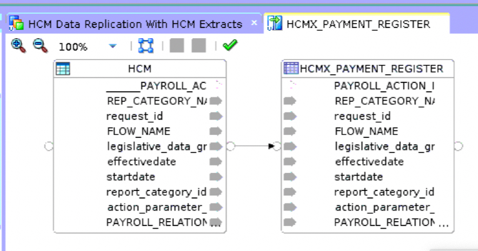Select action_parameter_ attribute in HCM
Screen dimensions: 478x251
coord(157,207)
